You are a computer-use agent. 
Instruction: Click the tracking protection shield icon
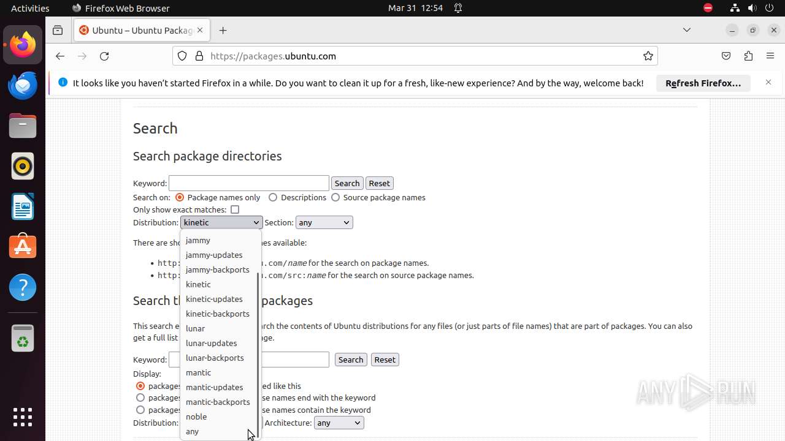pyautogui.click(x=182, y=56)
